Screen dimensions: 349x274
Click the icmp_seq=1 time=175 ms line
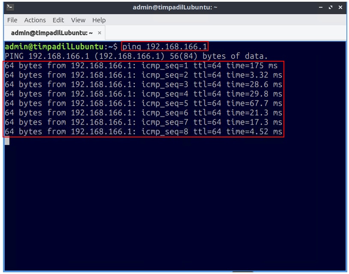(x=141, y=66)
